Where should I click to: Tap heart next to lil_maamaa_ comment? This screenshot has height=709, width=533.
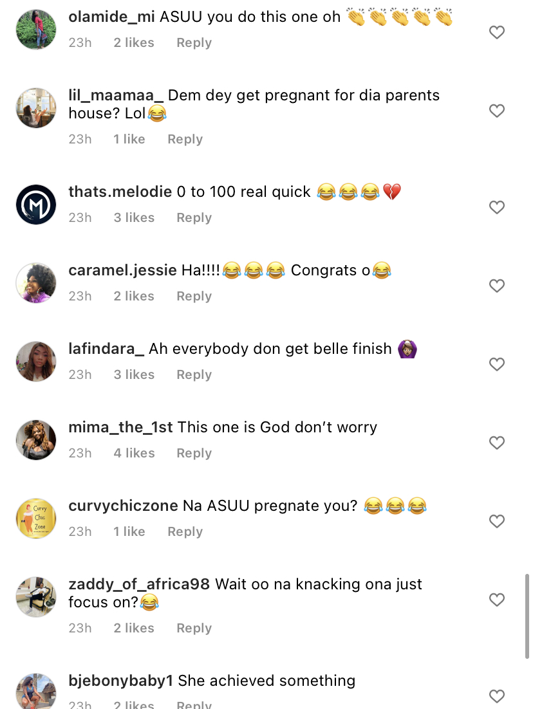496,111
